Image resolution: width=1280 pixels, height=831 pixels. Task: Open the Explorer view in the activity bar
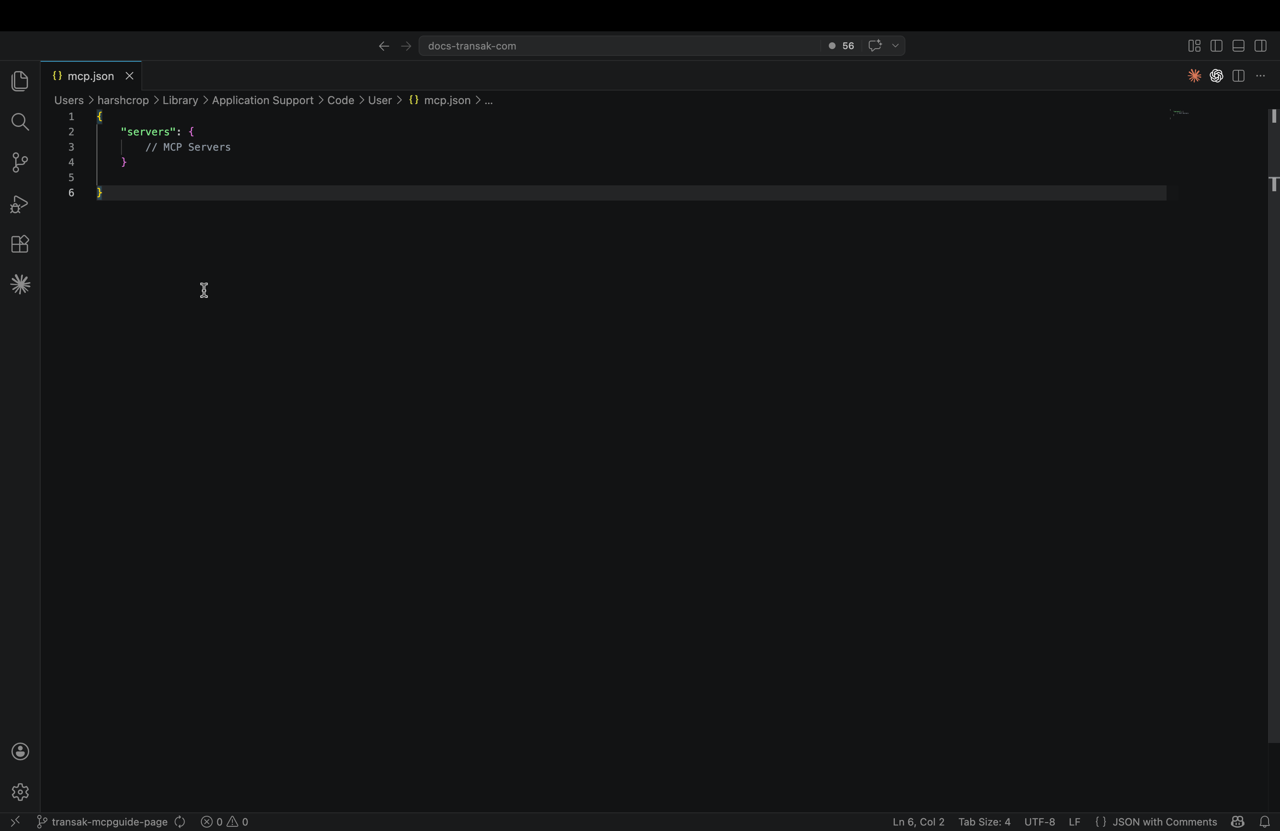20,81
